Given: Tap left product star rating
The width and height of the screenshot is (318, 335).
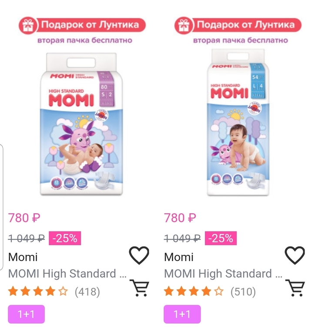Looking at the screenshot, I should [38, 291].
